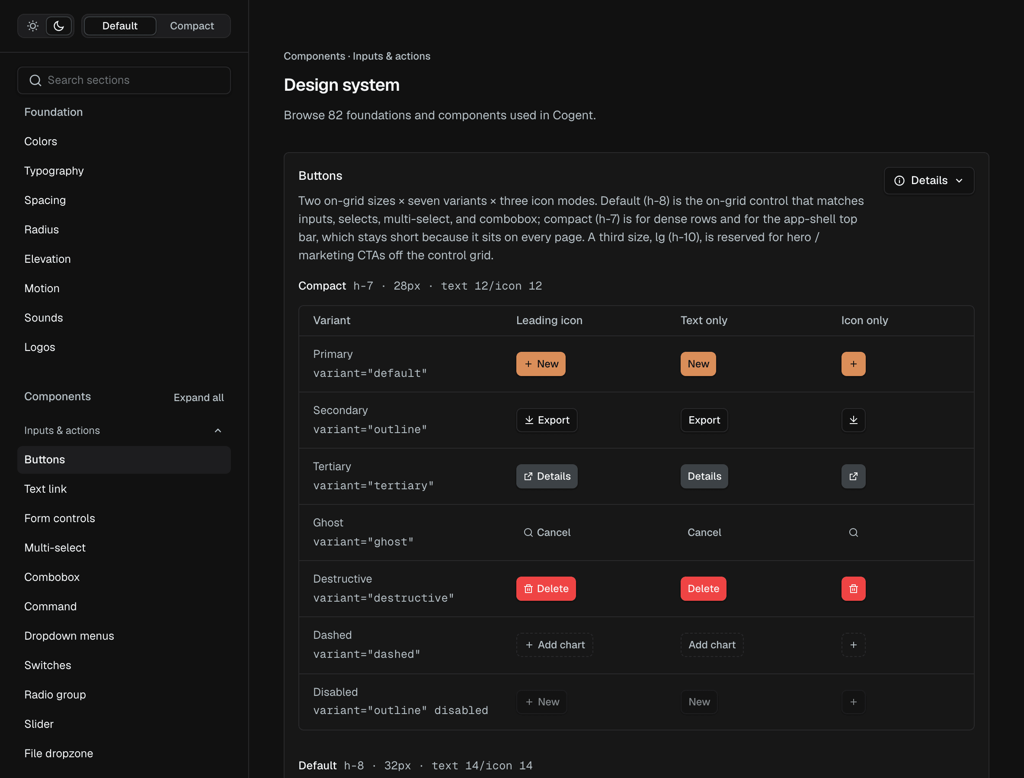Focus the Search sections field

click(x=124, y=80)
